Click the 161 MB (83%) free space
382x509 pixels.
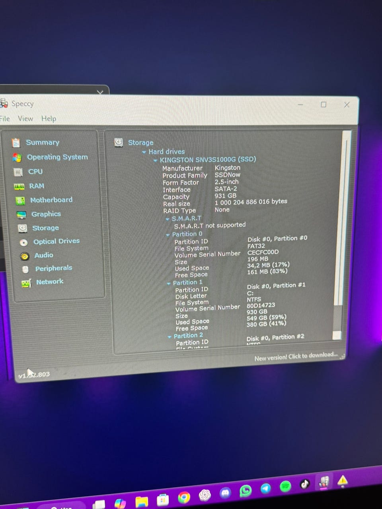tap(267, 272)
